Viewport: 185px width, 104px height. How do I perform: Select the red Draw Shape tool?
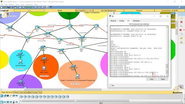point(180,30)
